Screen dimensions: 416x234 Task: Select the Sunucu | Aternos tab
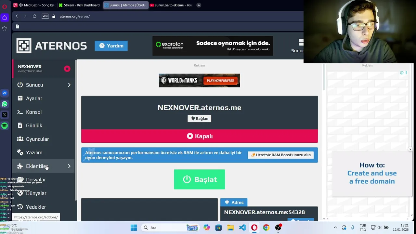(126, 5)
